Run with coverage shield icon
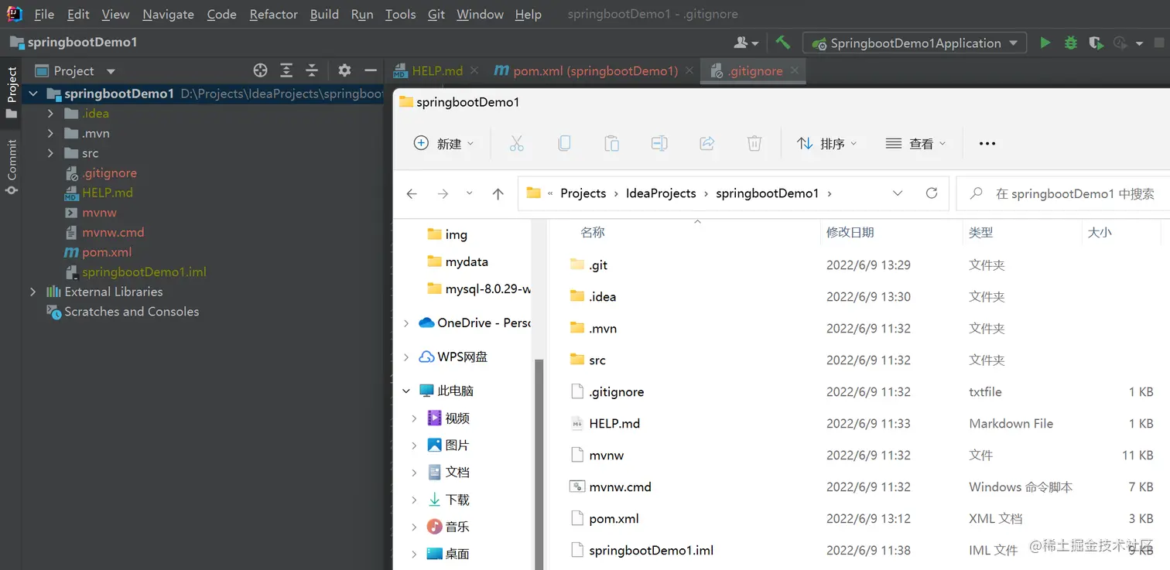The width and height of the screenshot is (1170, 570). coord(1096,43)
